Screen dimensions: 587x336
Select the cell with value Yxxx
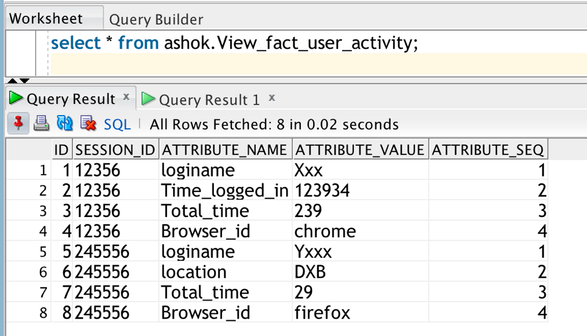(x=360, y=252)
